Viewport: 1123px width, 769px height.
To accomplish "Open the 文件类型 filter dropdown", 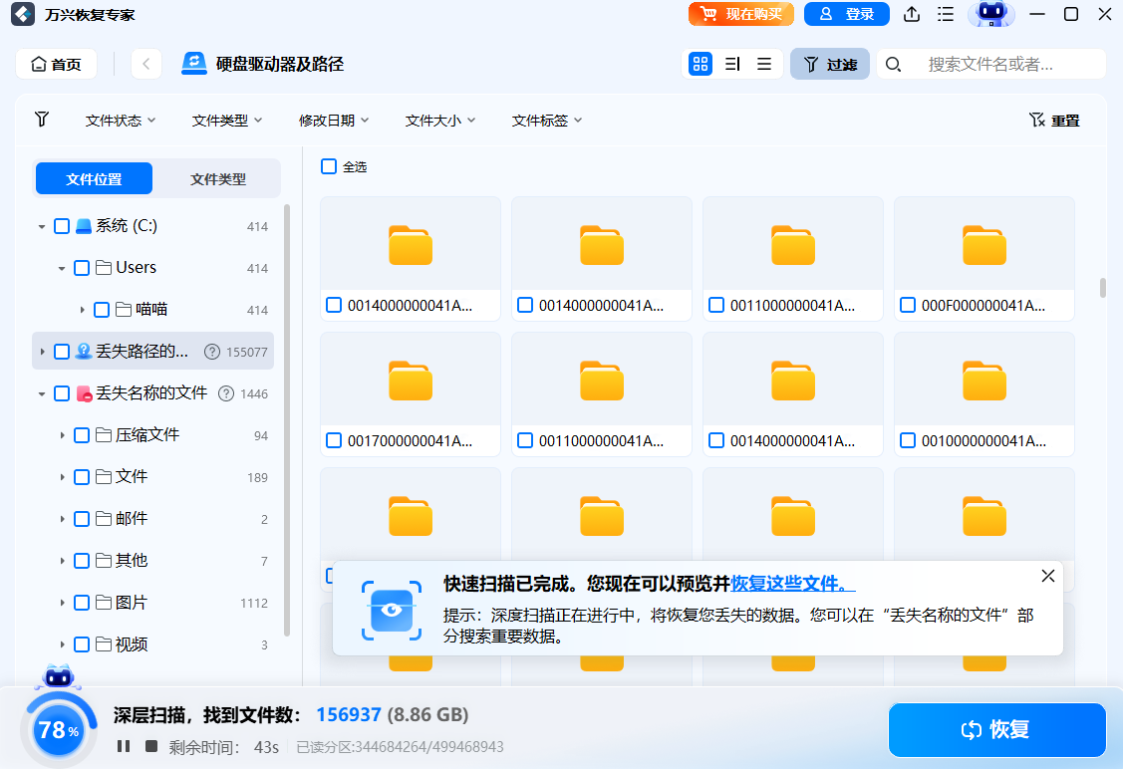I will 227,121.
